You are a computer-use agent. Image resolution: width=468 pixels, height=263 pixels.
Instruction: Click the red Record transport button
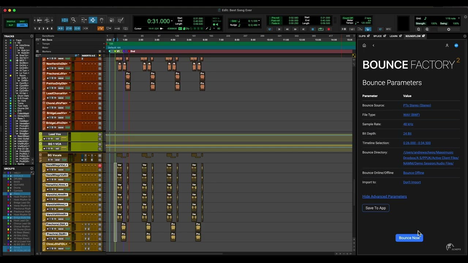coord(329,29)
